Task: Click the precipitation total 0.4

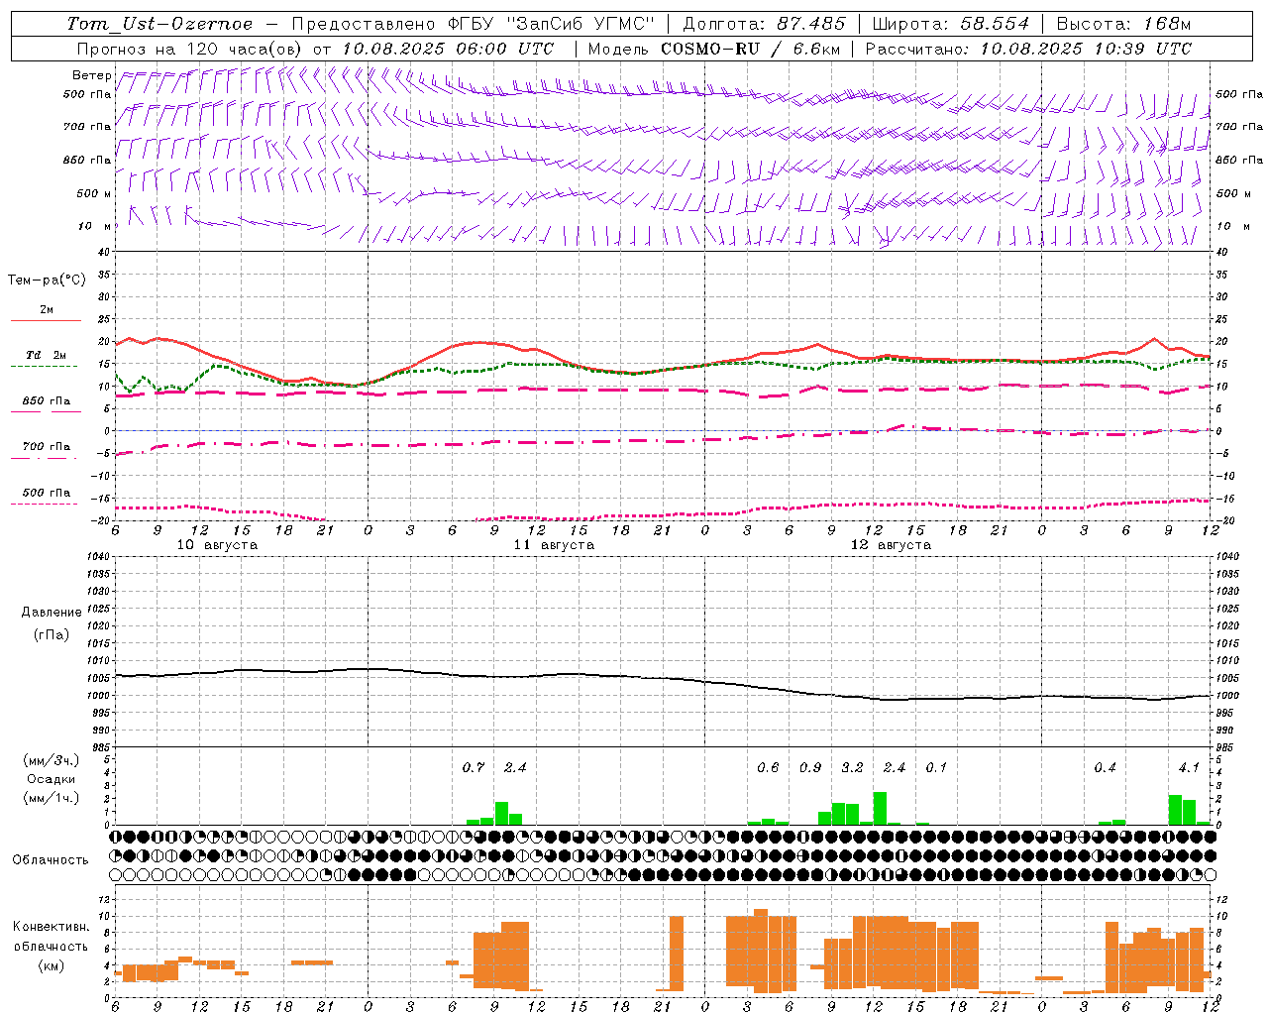Action: click(1105, 768)
